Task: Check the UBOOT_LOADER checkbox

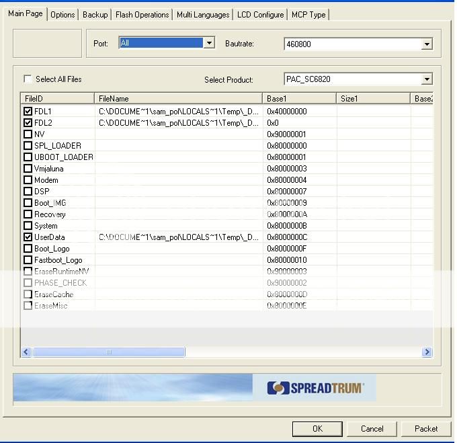Action: coord(28,157)
